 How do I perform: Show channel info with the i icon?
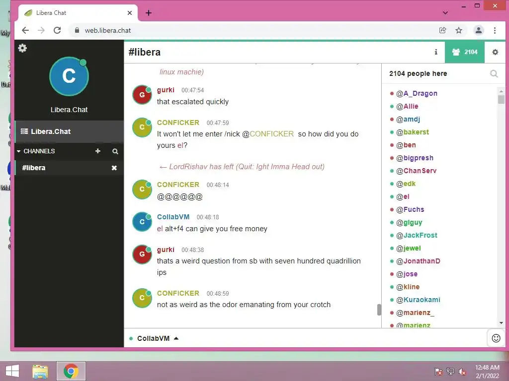436,52
